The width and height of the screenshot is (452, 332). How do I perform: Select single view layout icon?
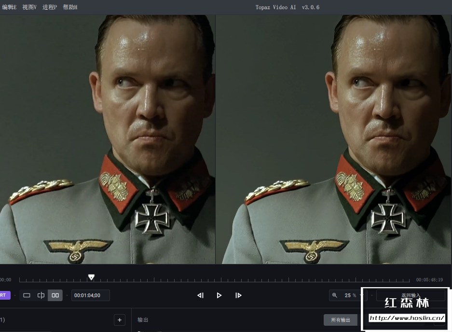point(27,295)
